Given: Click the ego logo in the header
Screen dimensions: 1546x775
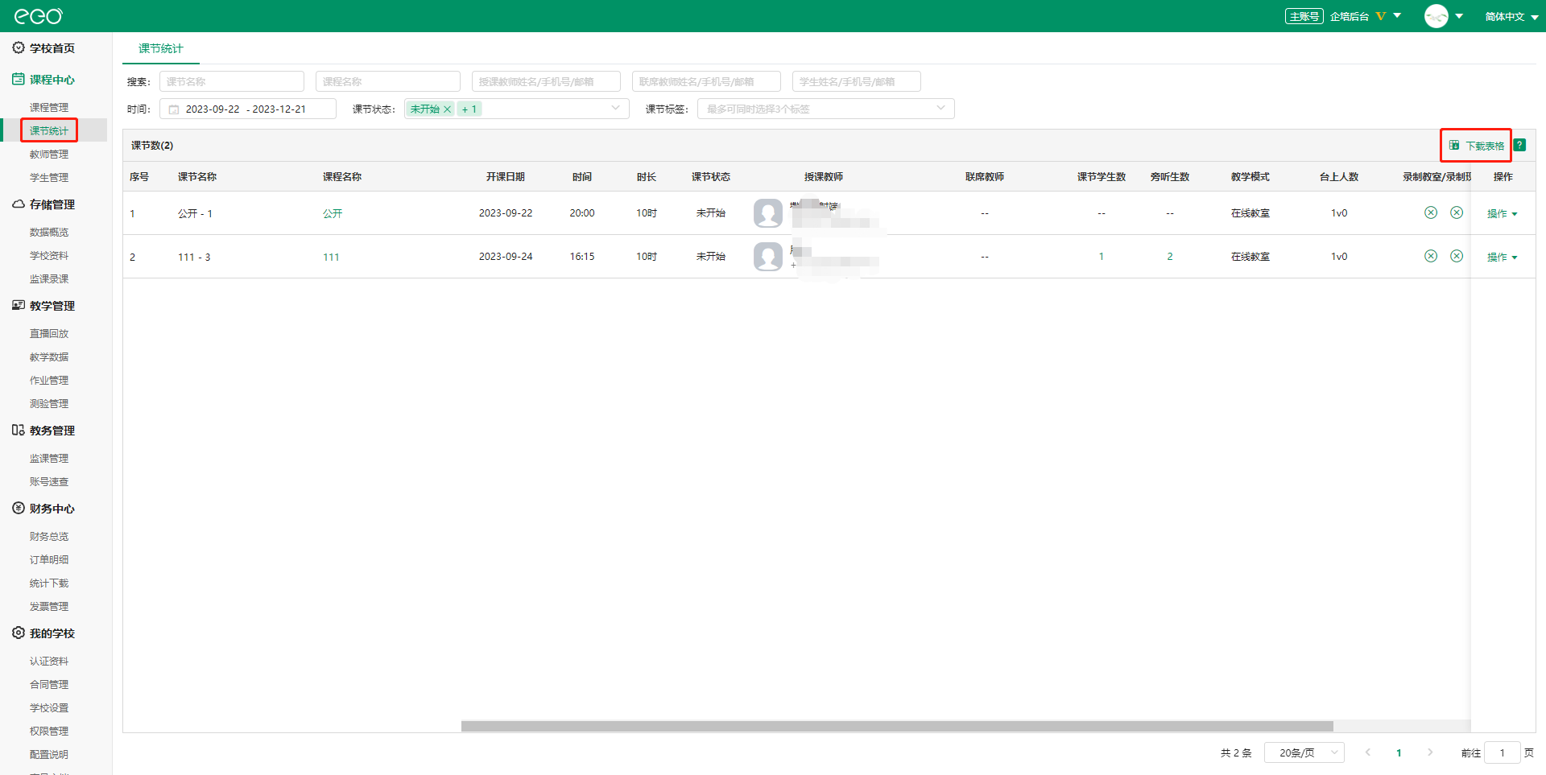Looking at the screenshot, I should click(x=38, y=16).
